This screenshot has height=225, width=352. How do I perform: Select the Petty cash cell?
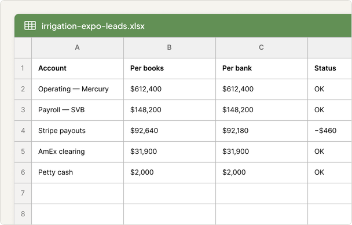[78, 173]
